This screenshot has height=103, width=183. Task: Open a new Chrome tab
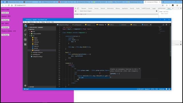[163, 2]
